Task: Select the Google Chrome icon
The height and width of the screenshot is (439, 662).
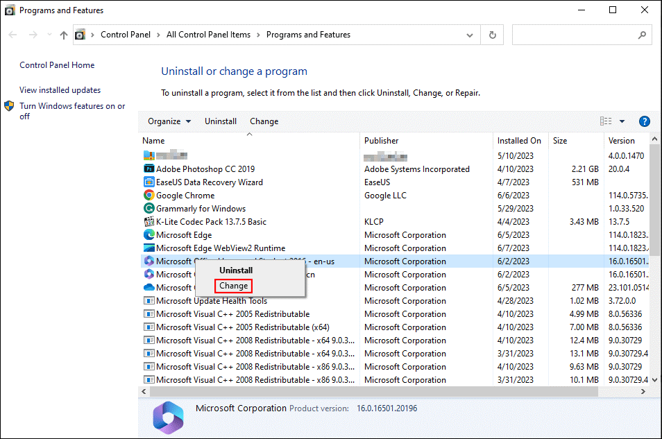Action: [x=149, y=195]
